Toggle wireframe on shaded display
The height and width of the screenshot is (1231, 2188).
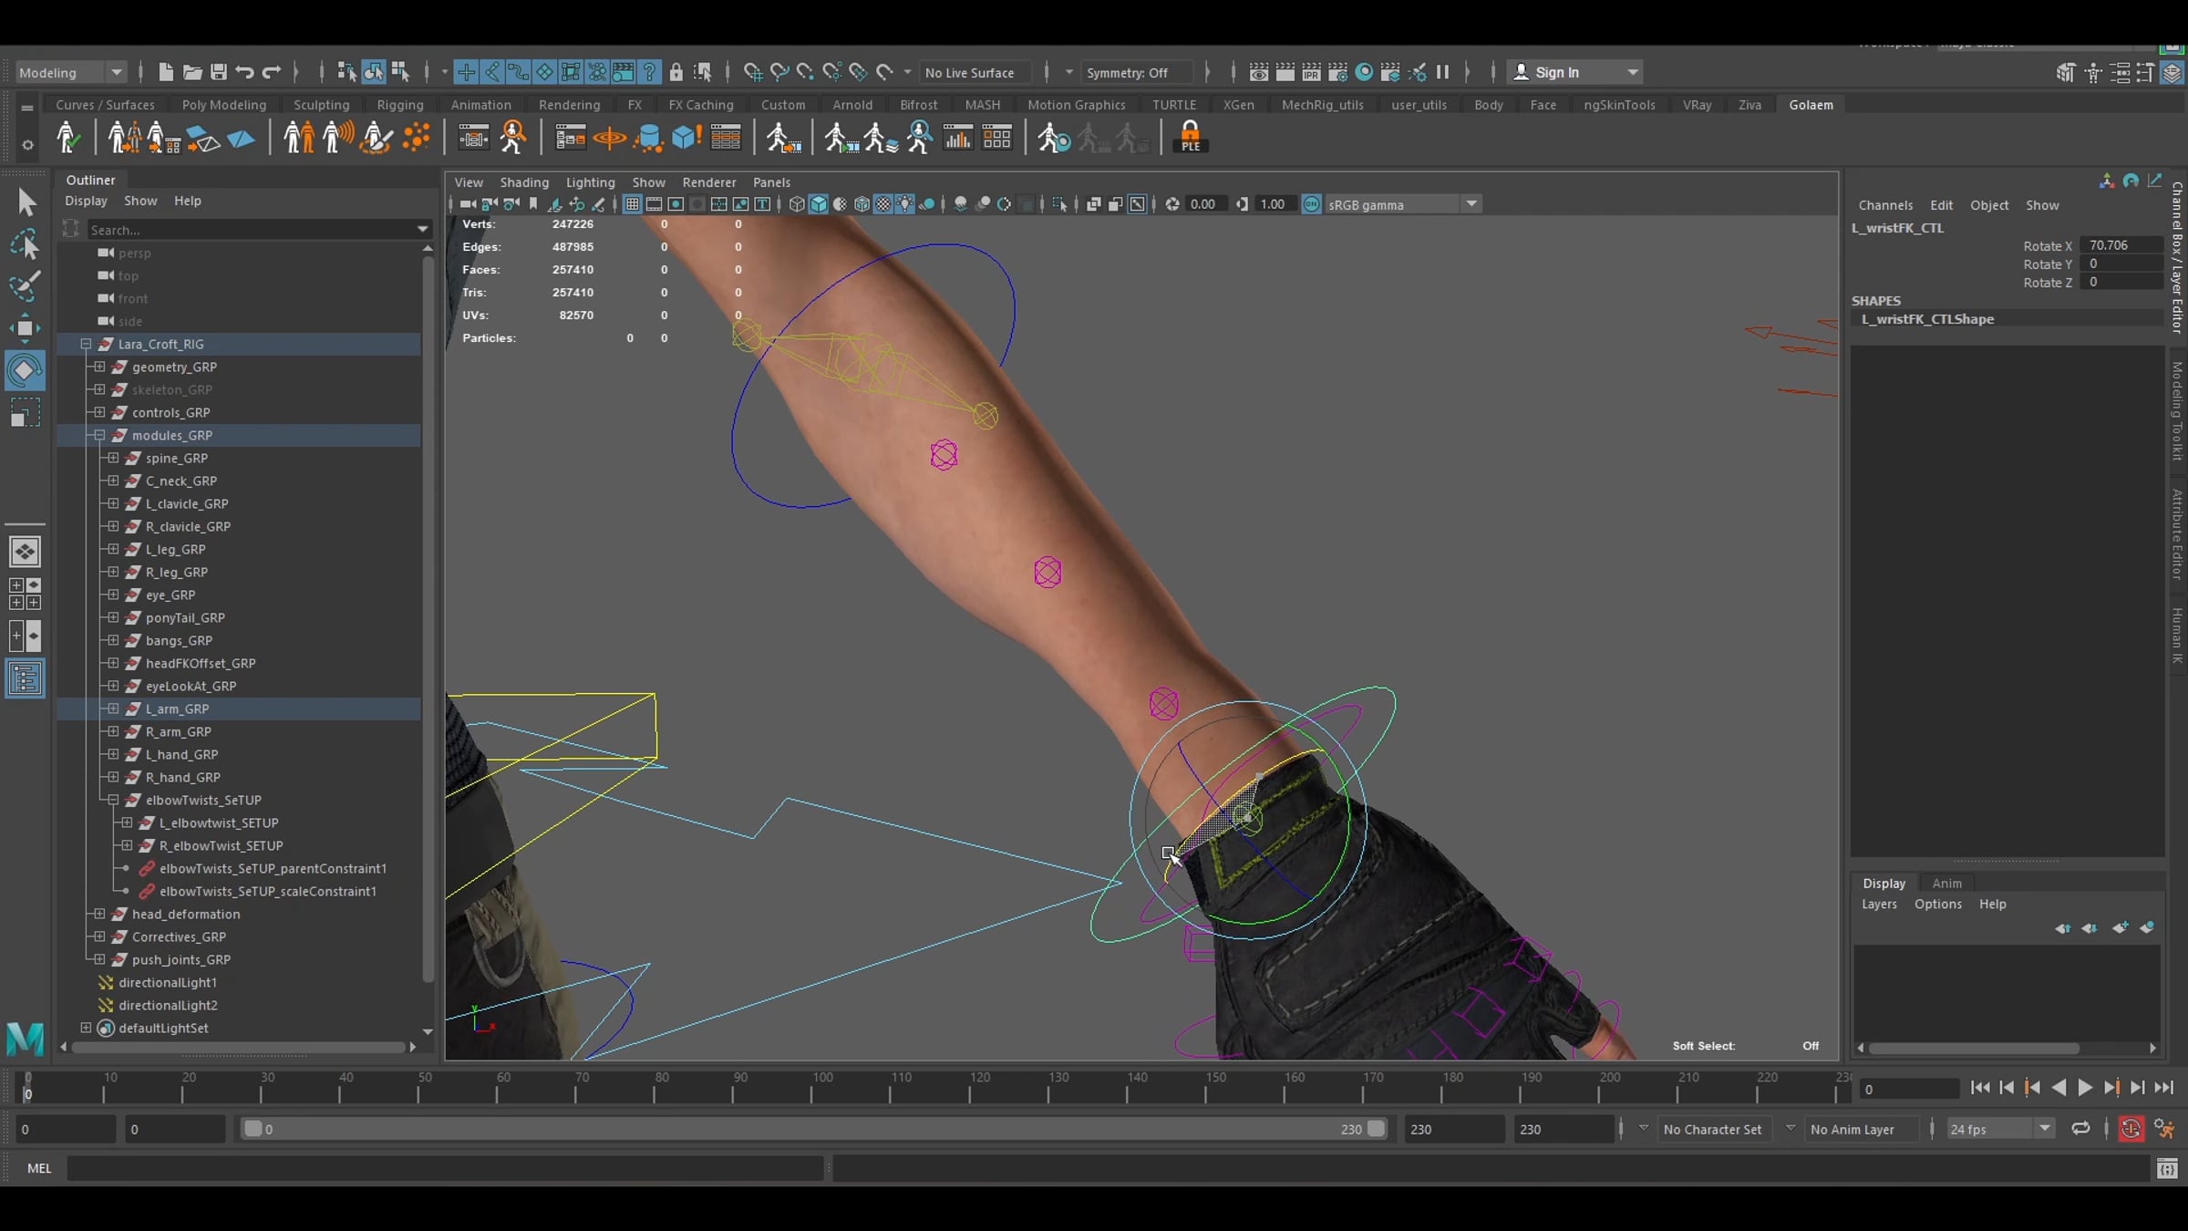coord(862,204)
